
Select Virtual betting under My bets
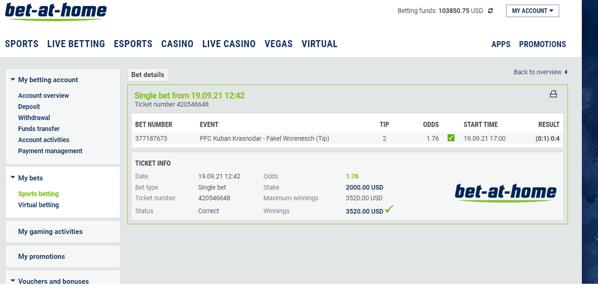(x=38, y=205)
